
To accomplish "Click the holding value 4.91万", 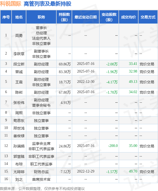I will coord(66,103).
